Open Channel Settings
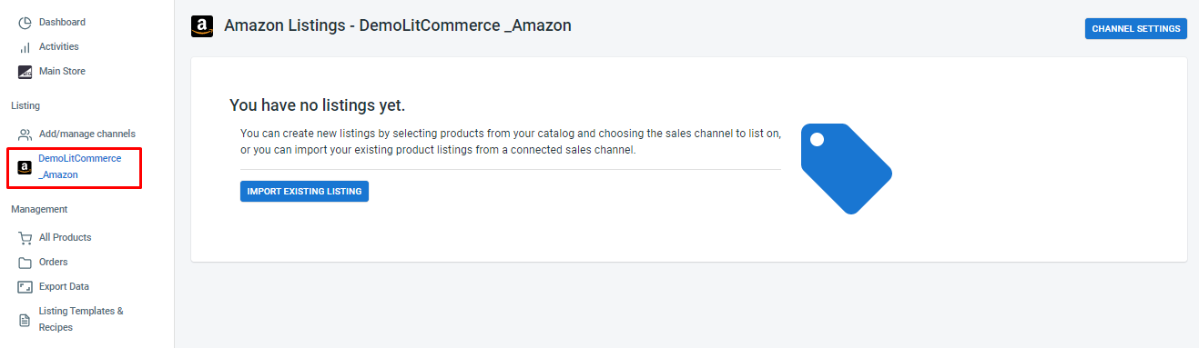 click(x=1136, y=29)
